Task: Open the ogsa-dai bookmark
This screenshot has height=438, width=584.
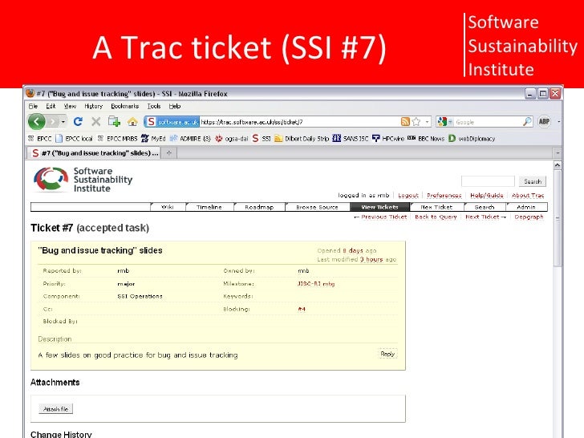Action: 232,139
